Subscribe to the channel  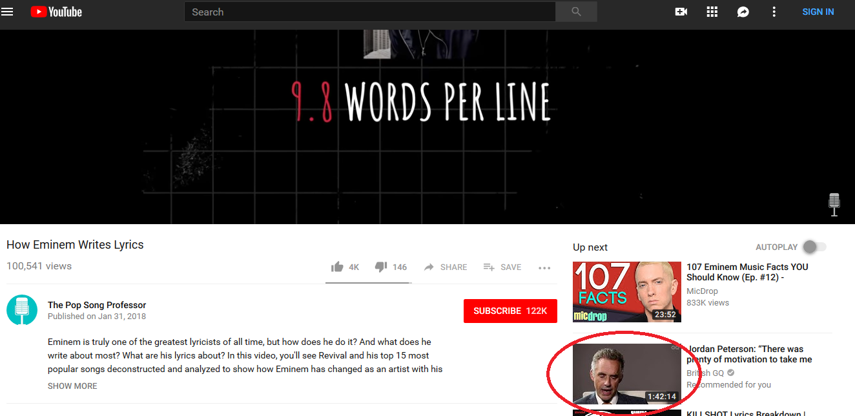(510, 311)
